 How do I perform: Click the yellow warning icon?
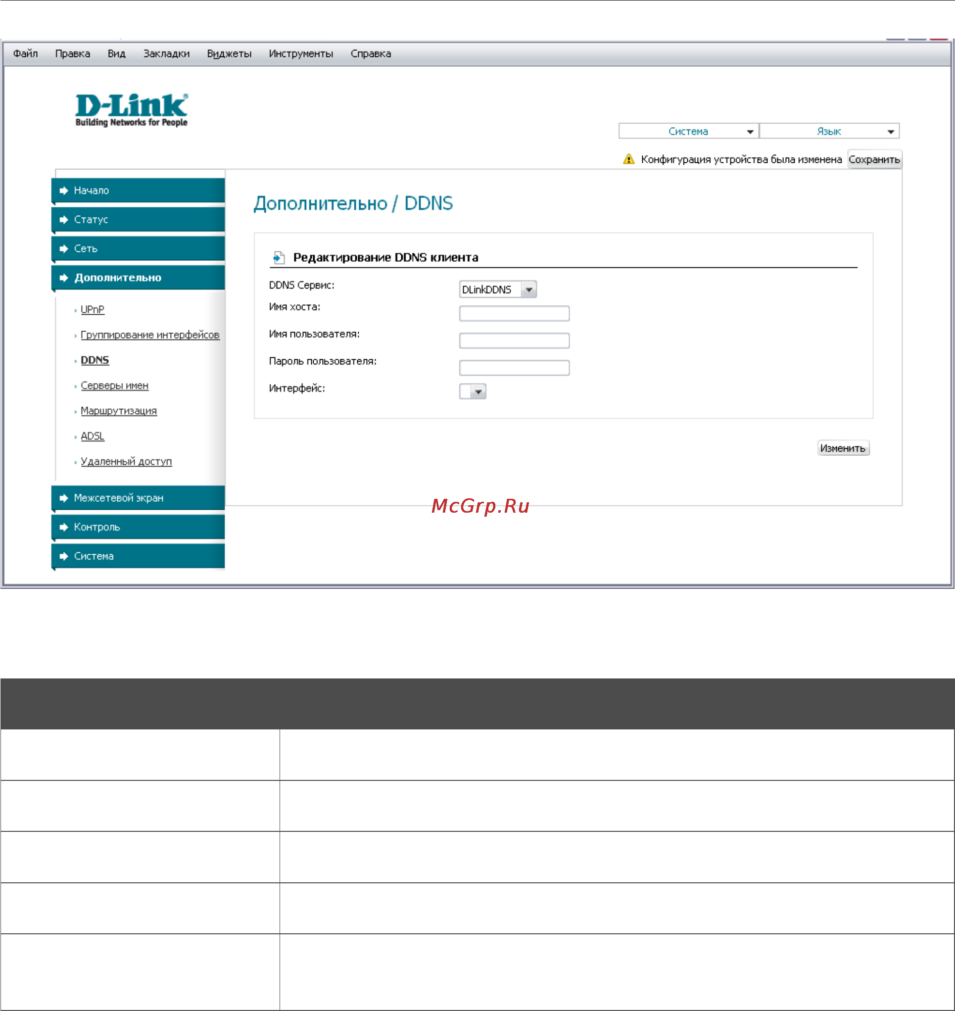click(629, 159)
